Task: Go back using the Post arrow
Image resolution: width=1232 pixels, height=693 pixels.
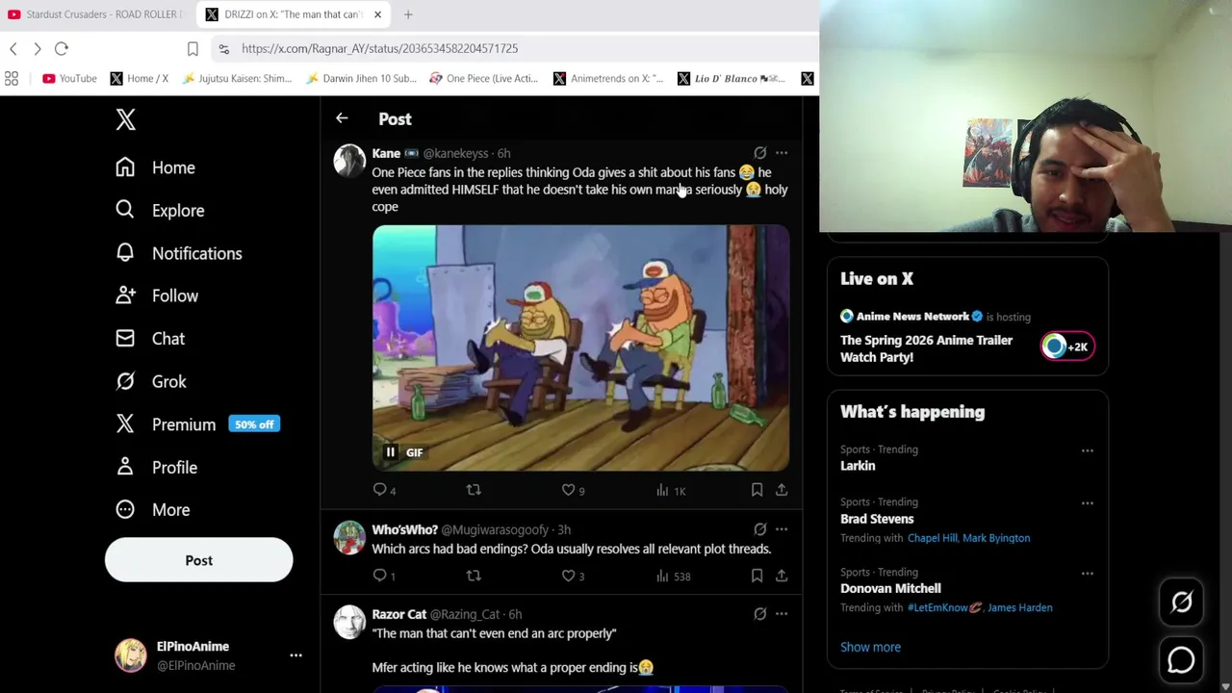Action: point(342,118)
